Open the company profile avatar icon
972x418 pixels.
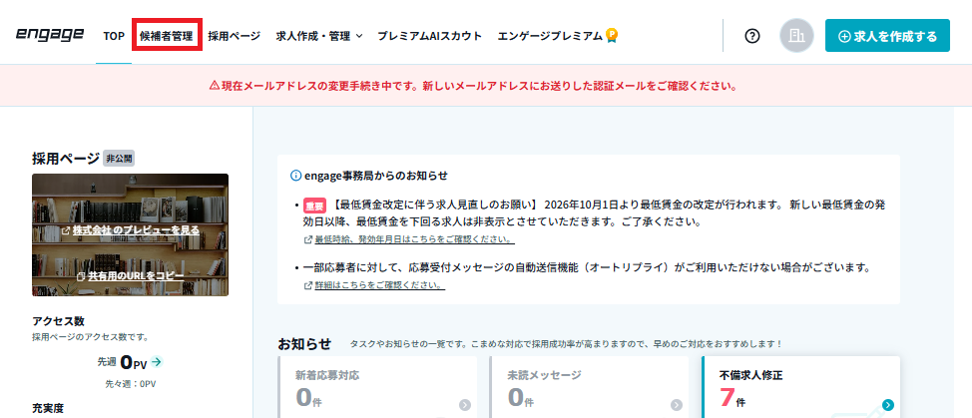pos(796,35)
